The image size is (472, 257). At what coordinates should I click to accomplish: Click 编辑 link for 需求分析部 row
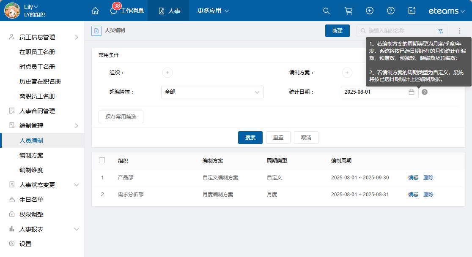click(413, 194)
